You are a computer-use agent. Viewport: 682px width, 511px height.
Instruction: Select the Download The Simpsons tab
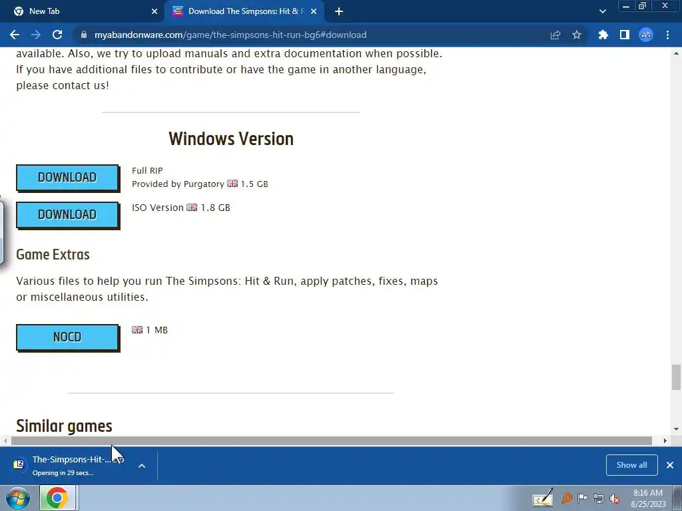click(x=244, y=11)
